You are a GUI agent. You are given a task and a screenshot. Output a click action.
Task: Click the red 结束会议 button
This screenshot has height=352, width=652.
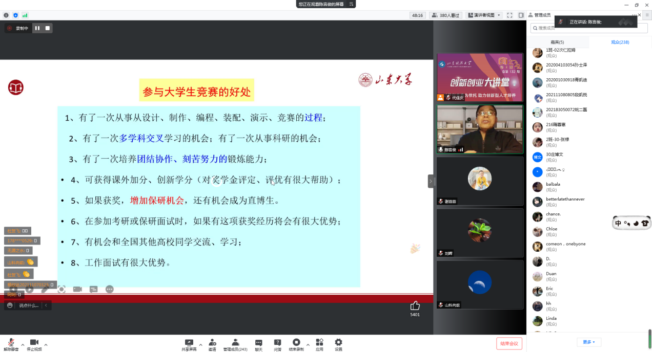[509, 343]
